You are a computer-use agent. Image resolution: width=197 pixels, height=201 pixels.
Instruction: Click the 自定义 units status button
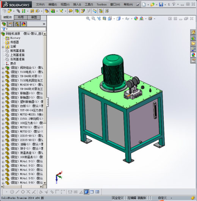tap(163, 198)
